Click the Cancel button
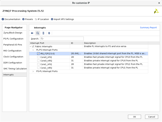 tap(152, 117)
